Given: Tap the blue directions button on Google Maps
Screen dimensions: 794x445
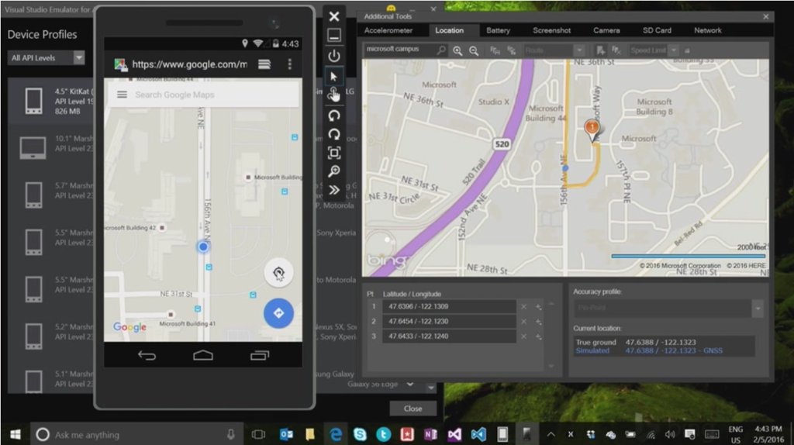Looking at the screenshot, I should pos(278,313).
